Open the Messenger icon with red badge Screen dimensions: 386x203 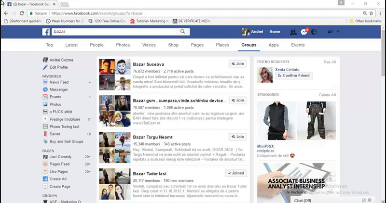(304, 32)
